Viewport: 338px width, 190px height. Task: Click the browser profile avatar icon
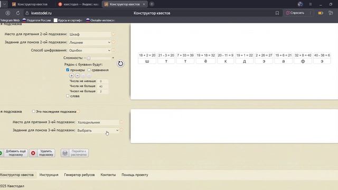(x=300, y=4)
